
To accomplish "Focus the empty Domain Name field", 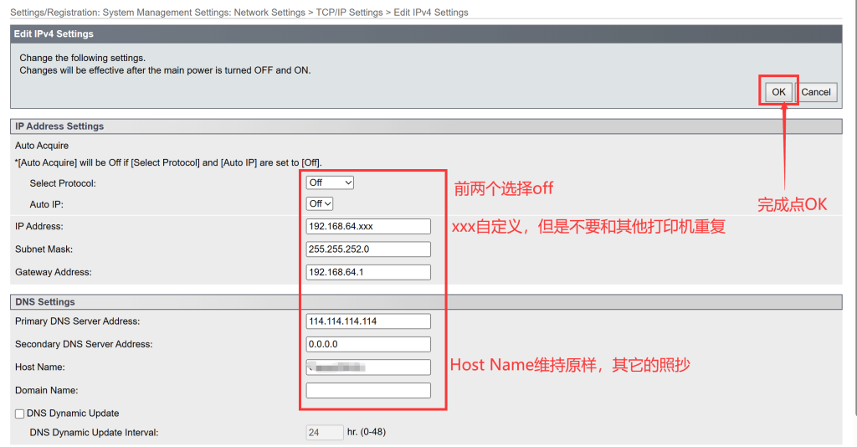I will pos(368,390).
